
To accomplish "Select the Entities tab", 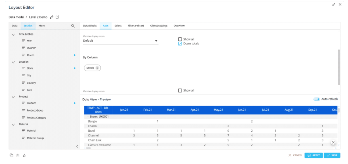I will (x=28, y=26).
